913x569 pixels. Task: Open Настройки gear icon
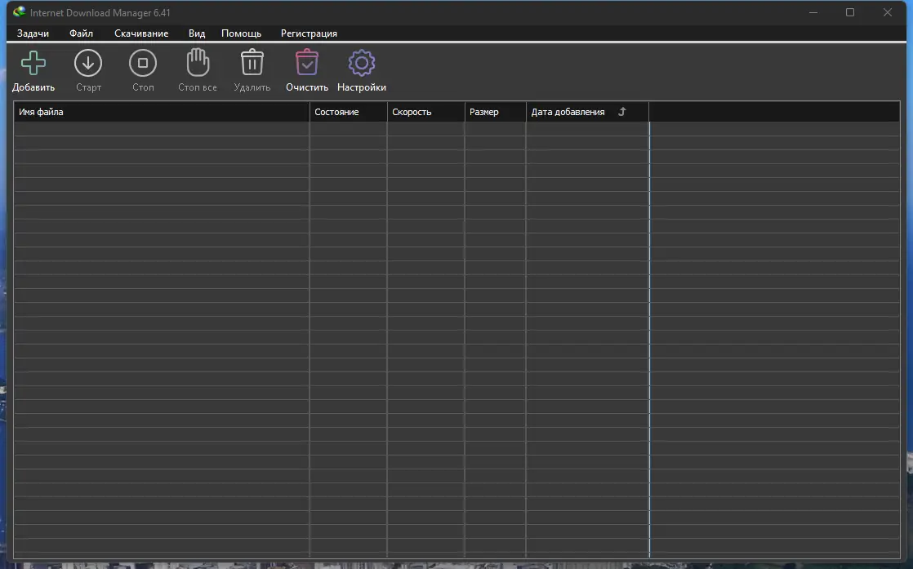[362, 63]
